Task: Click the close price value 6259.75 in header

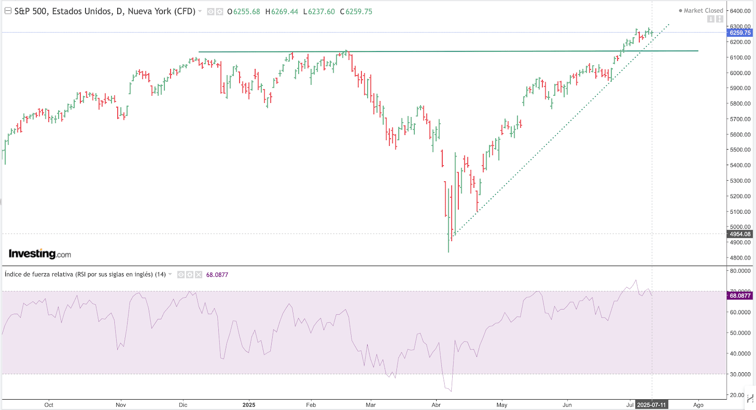Action: [359, 12]
